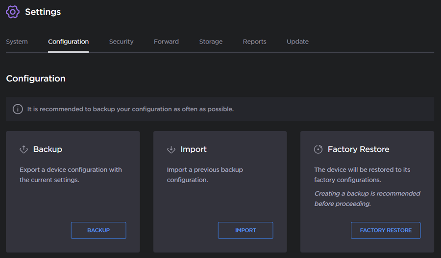Click the Configuration section heading

click(x=36, y=78)
